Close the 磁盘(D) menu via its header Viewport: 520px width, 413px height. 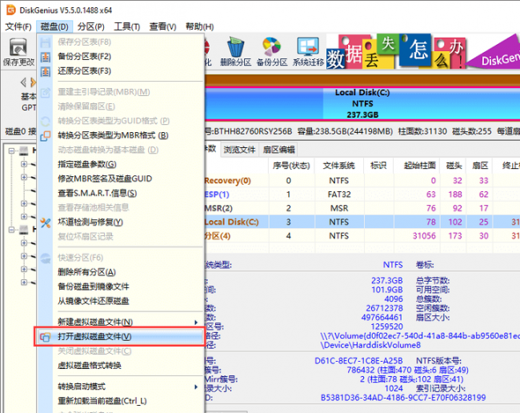click(54, 26)
